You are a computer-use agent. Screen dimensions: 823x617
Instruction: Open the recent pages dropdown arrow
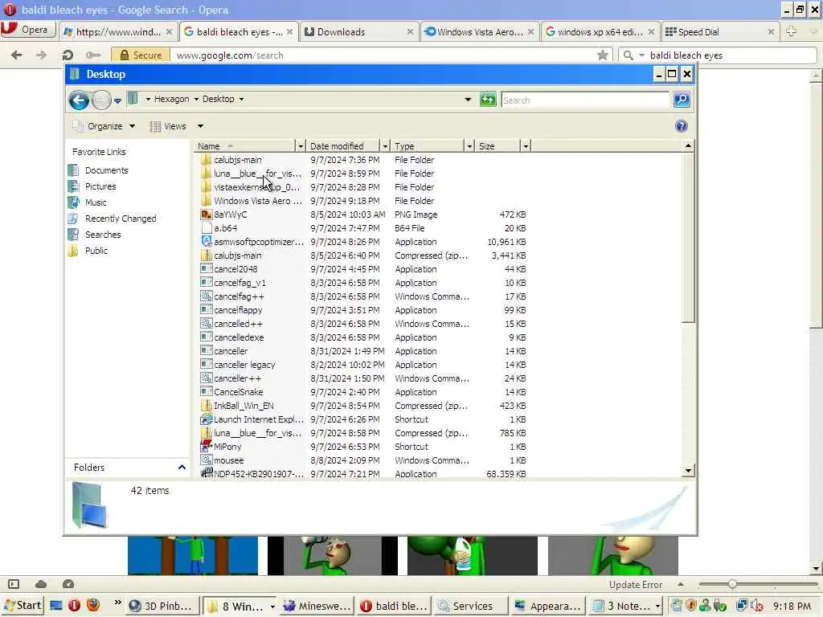click(117, 100)
